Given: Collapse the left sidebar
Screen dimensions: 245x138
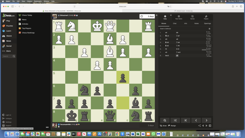Looking at the screenshot, I should point(9,118).
